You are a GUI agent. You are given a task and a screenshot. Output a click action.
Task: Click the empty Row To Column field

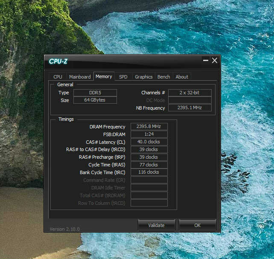[149, 203]
